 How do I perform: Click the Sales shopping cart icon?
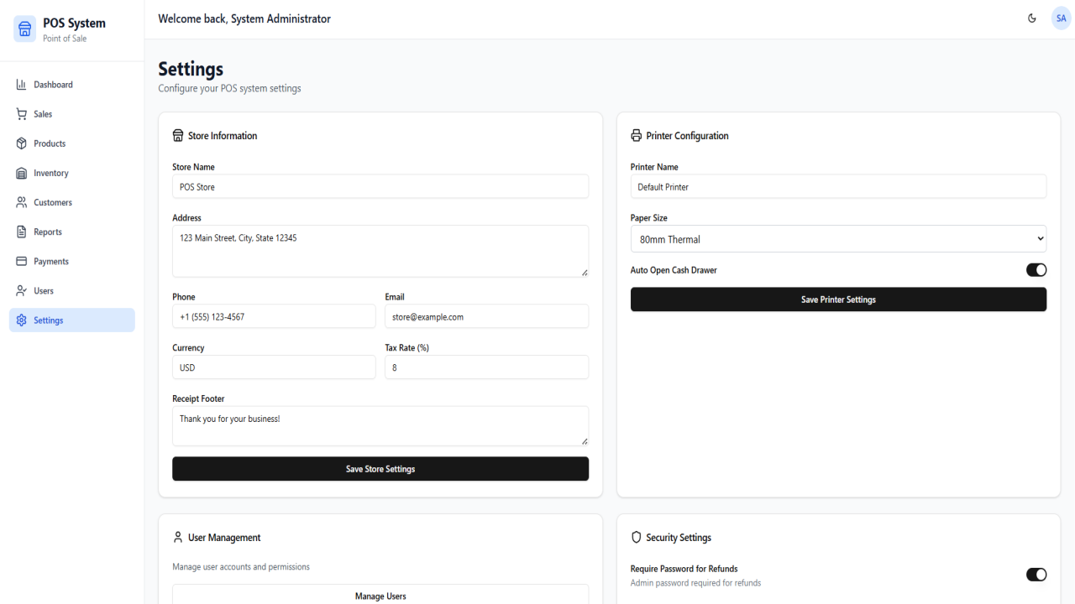click(x=22, y=114)
